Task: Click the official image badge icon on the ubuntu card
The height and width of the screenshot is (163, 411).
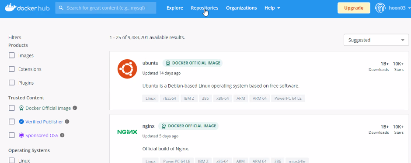Action: tap(168, 63)
